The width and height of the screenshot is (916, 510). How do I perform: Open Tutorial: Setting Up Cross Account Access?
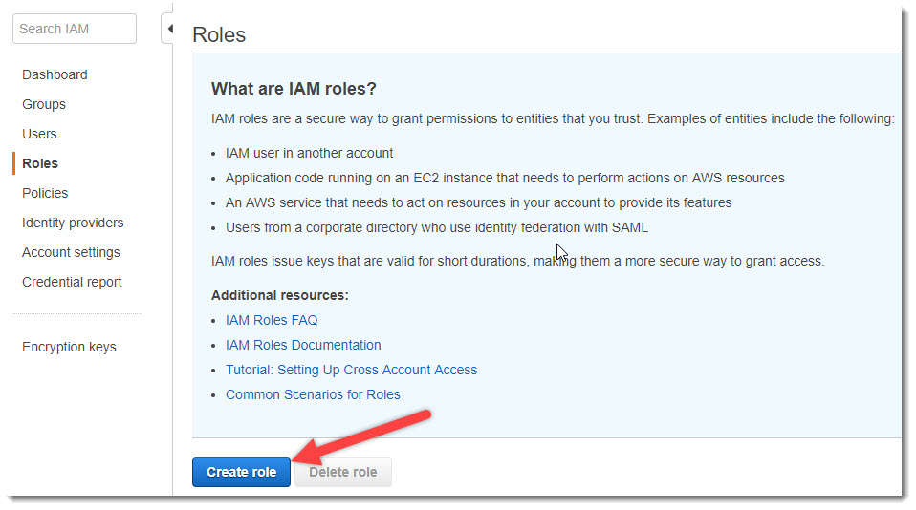click(x=351, y=370)
